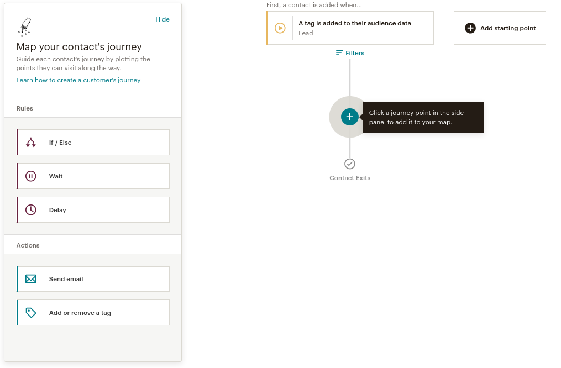Click the hand sprinkling illustration in side panel
This screenshot has height=368, width=561.
tap(24, 27)
